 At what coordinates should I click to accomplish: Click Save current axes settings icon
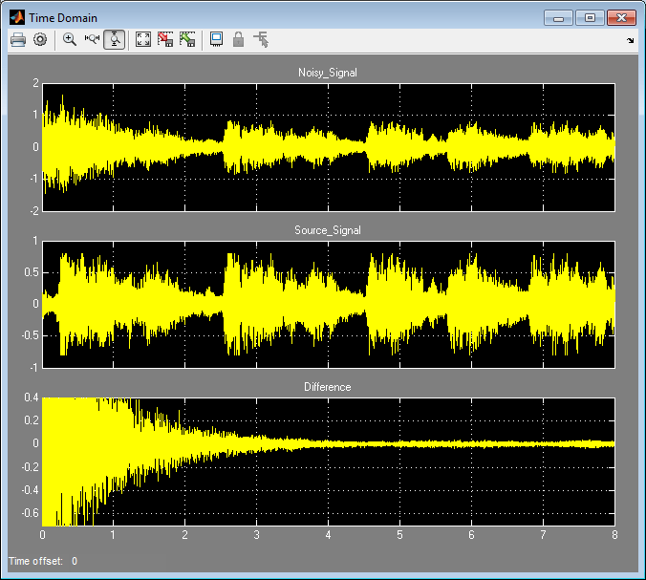[165, 40]
